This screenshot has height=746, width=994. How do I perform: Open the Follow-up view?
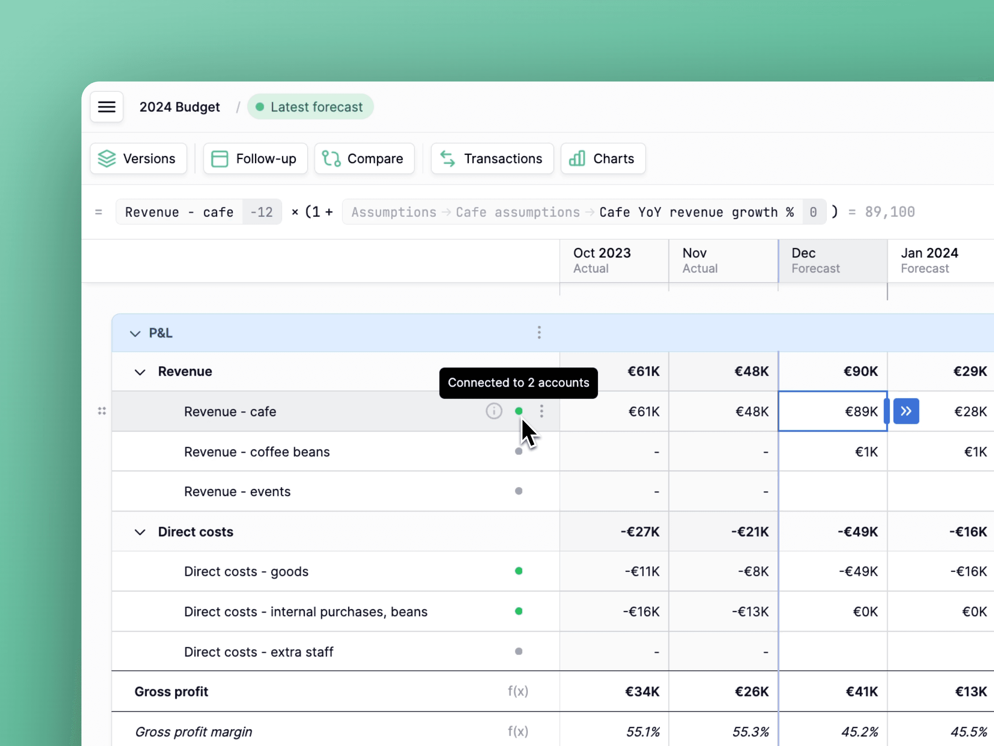(x=255, y=158)
